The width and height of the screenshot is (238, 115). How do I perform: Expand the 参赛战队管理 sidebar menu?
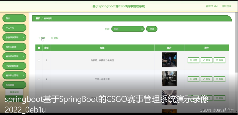coord(14,37)
